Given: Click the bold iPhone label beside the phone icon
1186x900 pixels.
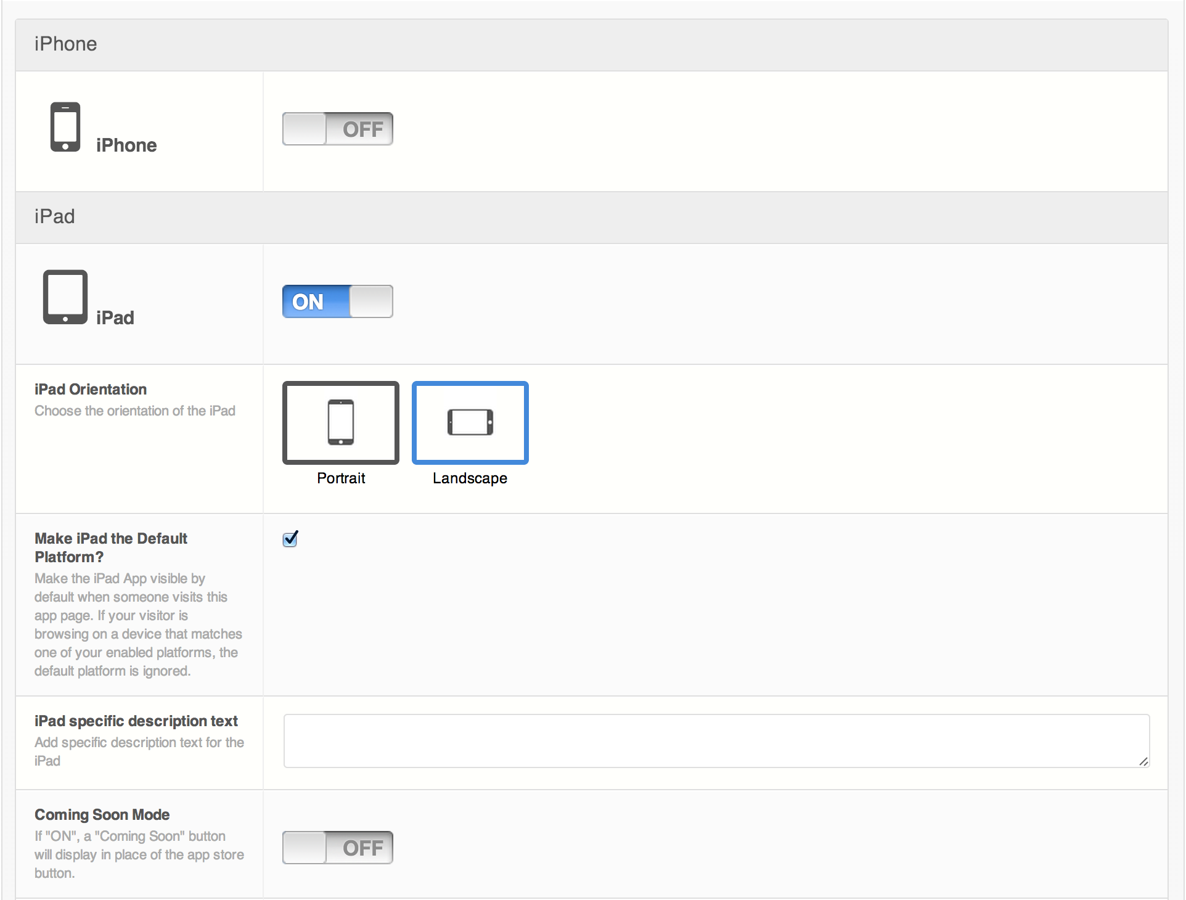Looking at the screenshot, I should [x=126, y=145].
